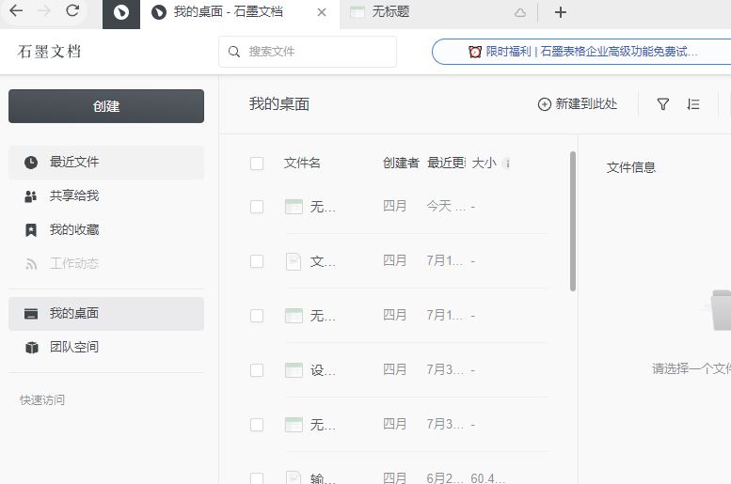Click the people icon beside 共享给我

(x=31, y=196)
